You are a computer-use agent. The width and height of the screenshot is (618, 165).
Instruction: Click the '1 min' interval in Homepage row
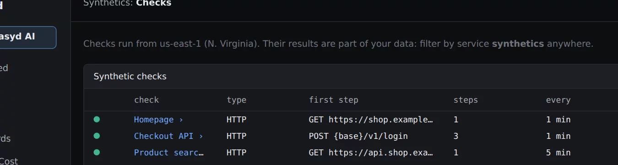click(558, 120)
